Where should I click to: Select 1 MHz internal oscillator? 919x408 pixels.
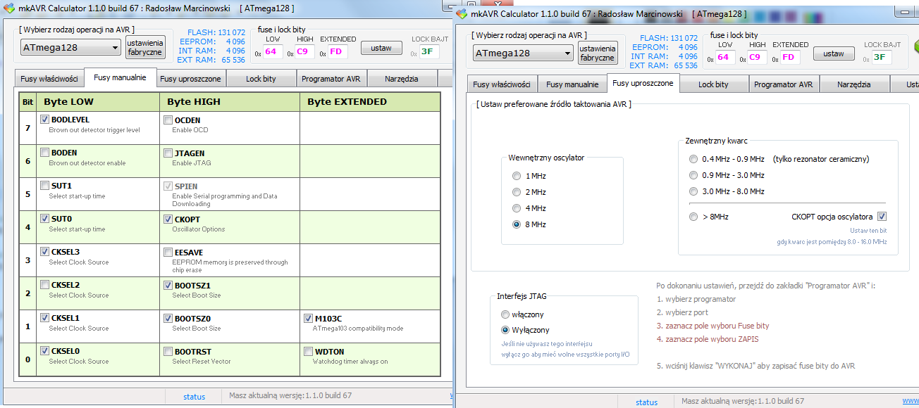(517, 176)
